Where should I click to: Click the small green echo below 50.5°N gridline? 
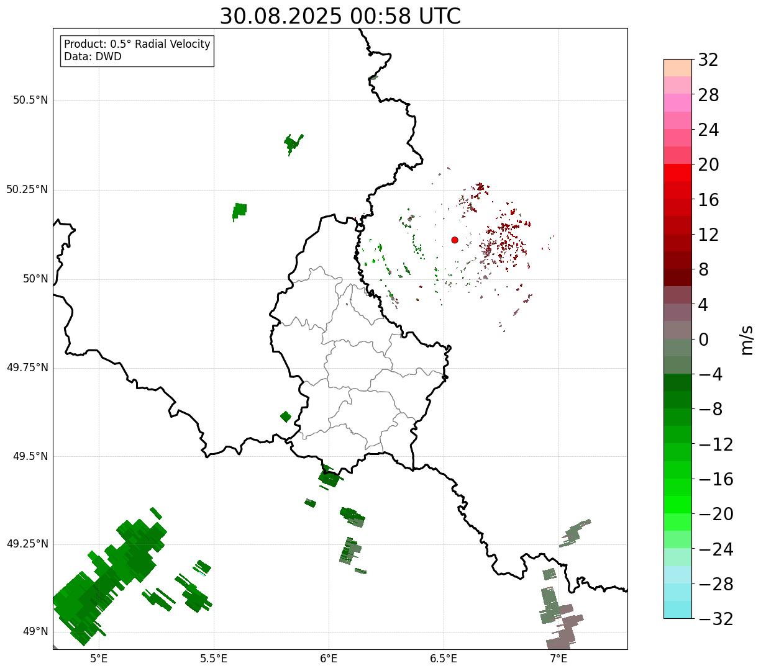(x=293, y=143)
